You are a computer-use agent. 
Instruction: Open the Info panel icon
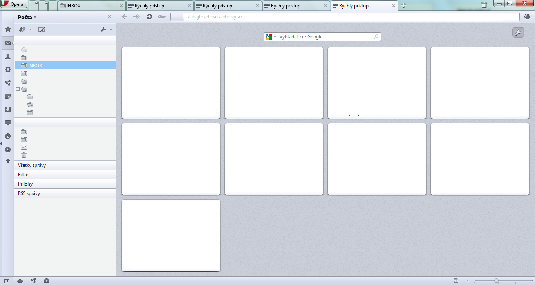click(8, 136)
